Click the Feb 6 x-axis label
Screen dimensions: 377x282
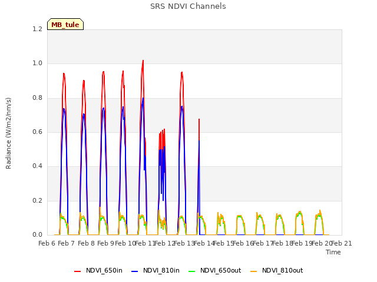47,243
